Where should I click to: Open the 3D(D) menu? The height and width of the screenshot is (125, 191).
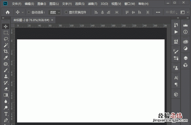(x=104, y=4)
